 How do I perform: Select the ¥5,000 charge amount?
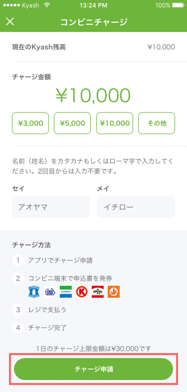pos(73,123)
